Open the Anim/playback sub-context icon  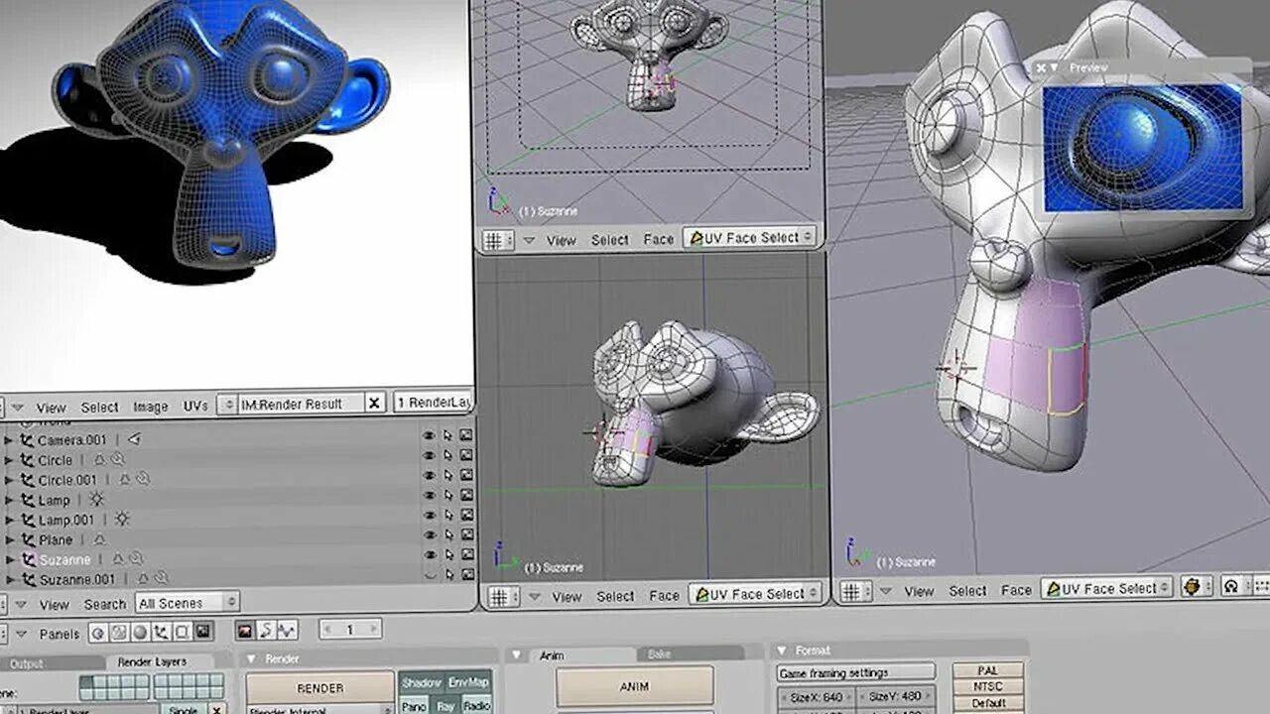(266, 631)
